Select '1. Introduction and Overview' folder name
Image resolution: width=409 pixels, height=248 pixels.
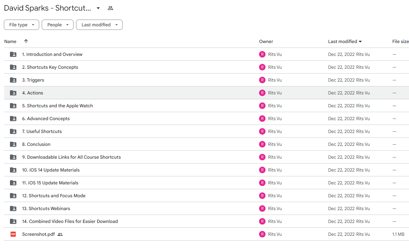point(52,54)
